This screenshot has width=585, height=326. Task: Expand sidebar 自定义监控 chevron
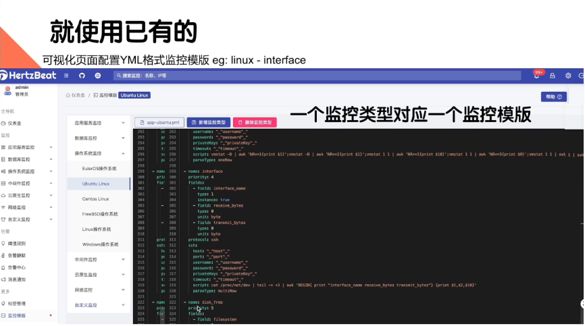(51, 219)
